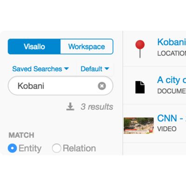Click the caret next to Default
The width and height of the screenshot is (186, 186).
107,68
